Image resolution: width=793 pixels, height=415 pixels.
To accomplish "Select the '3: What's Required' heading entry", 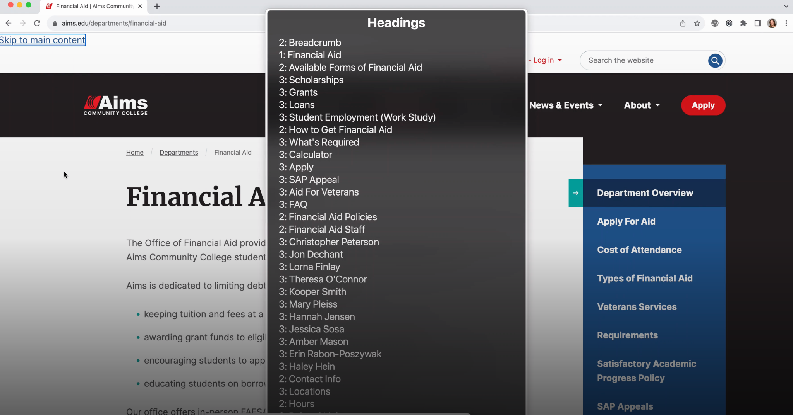I will point(319,142).
